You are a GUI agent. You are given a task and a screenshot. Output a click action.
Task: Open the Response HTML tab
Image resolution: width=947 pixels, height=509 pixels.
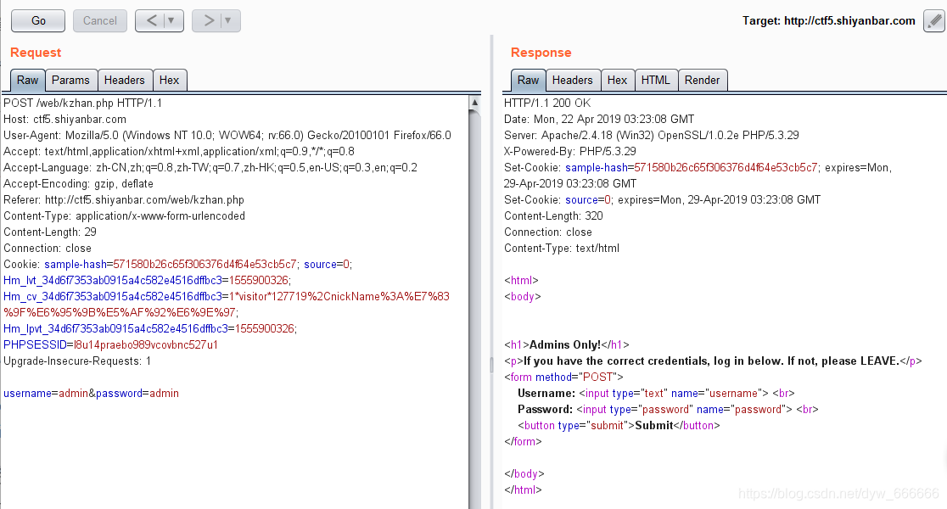pyautogui.click(x=656, y=81)
